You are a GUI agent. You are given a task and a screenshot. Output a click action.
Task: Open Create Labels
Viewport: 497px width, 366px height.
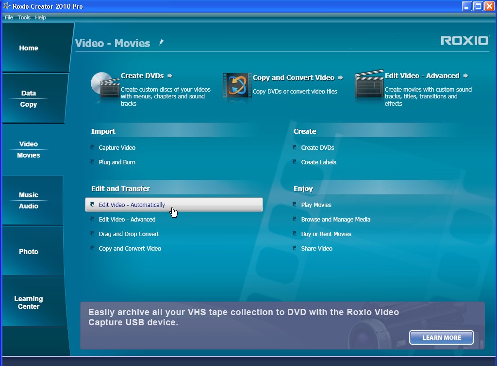[x=318, y=162]
